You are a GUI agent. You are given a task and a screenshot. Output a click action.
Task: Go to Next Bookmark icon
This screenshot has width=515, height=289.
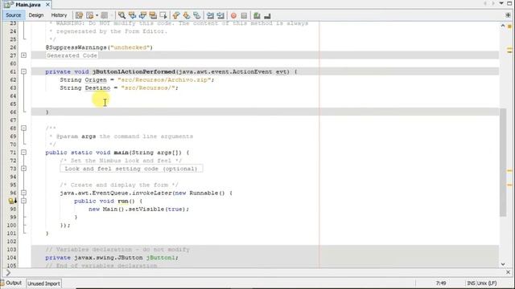(187, 15)
